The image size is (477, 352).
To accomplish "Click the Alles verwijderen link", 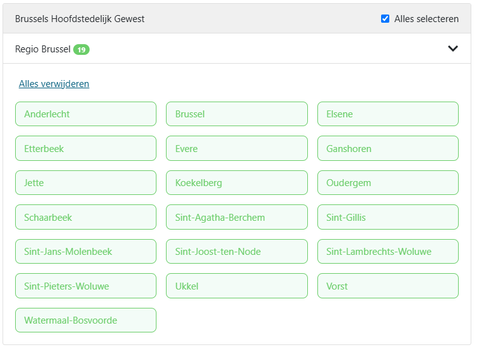I will 54,84.
